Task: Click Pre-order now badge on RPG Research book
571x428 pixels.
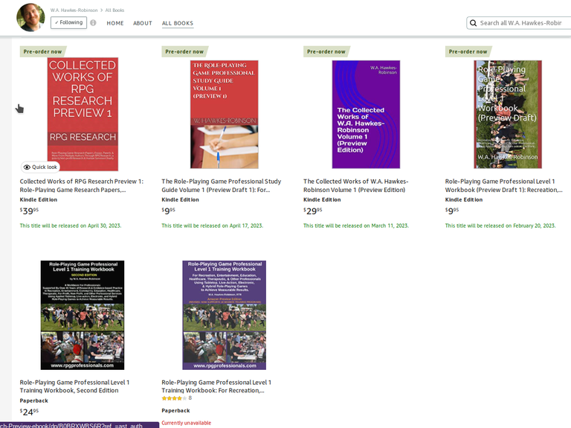Action: point(43,51)
